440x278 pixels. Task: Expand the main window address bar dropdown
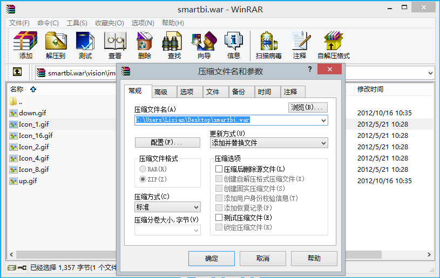coord(430,73)
